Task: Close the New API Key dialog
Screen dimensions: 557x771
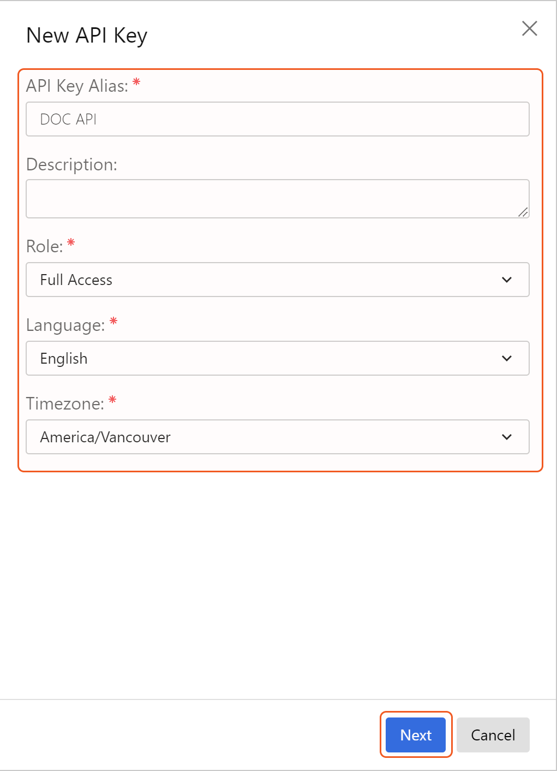Action: click(x=529, y=28)
